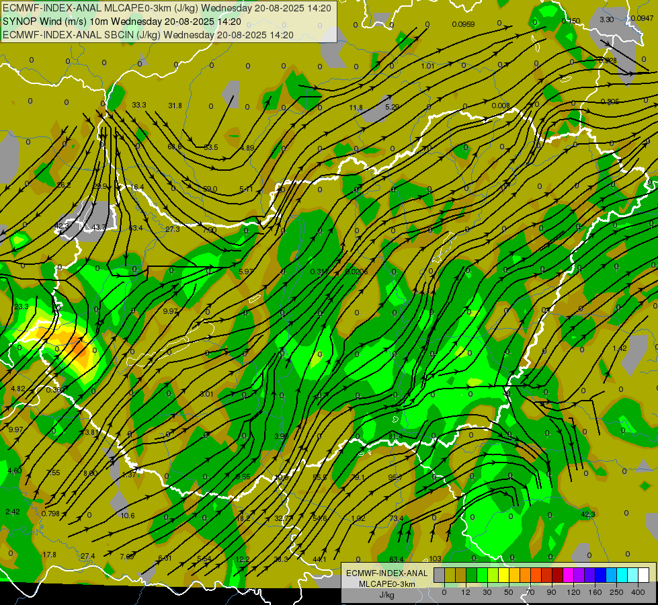658x605 pixels.
Task: Click the legend tick label '50'
Action: [x=509, y=592]
